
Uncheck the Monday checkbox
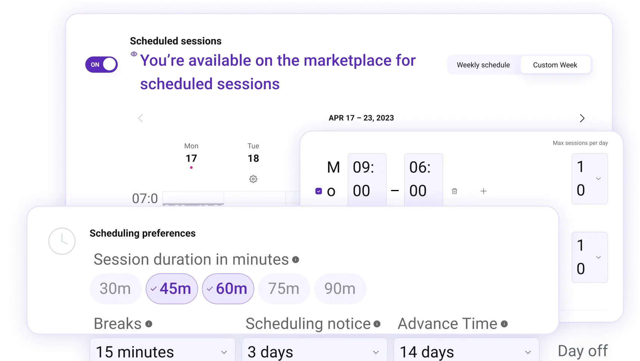point(318,191)
